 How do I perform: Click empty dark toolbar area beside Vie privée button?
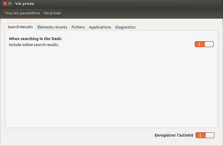click(142, 13)
